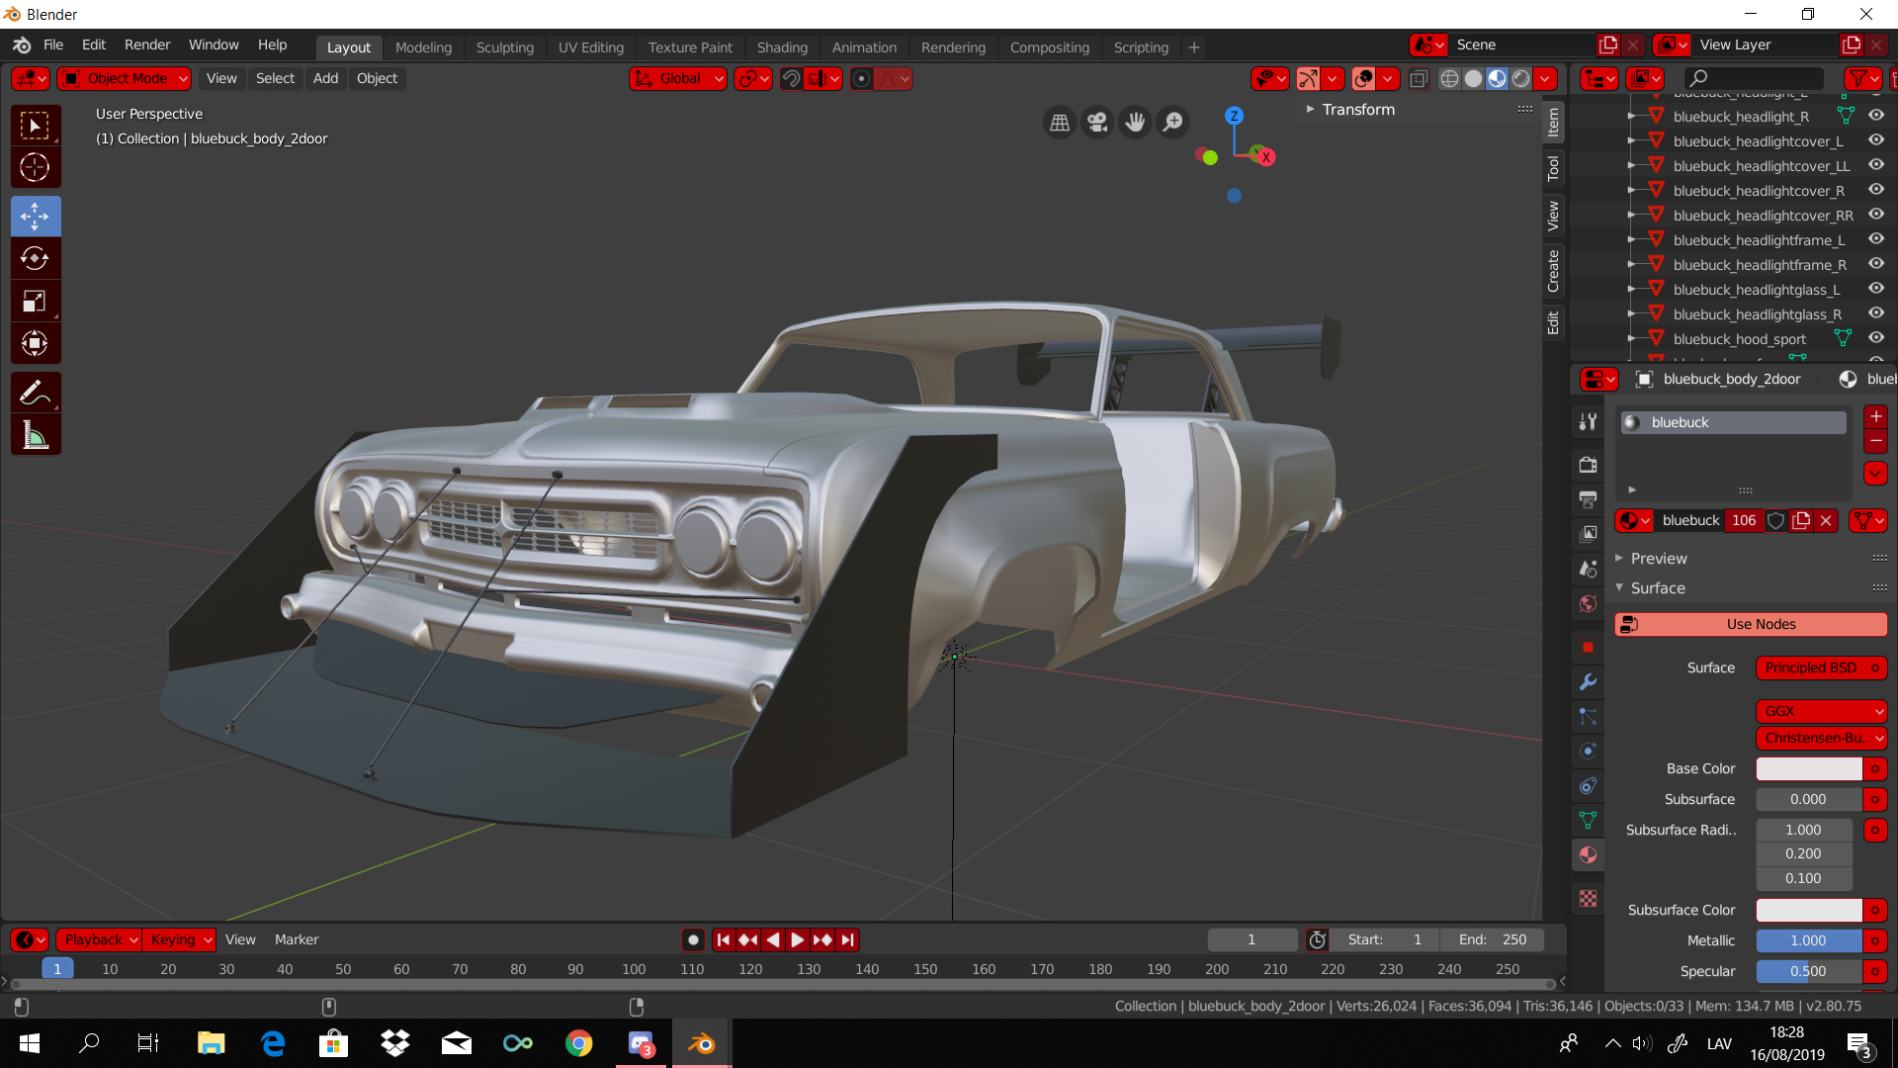Open the Modifiers properties tab (wrench icon)
This screenshot has height=1068, width=1898.
pos(1588,682)
